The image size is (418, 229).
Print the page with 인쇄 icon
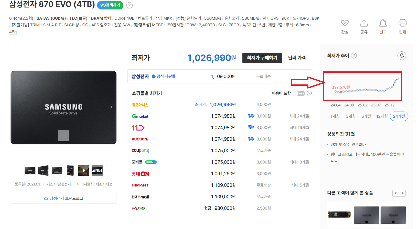402,23
